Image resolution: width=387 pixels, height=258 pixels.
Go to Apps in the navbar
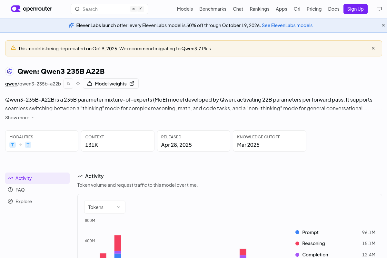point(281,9)
